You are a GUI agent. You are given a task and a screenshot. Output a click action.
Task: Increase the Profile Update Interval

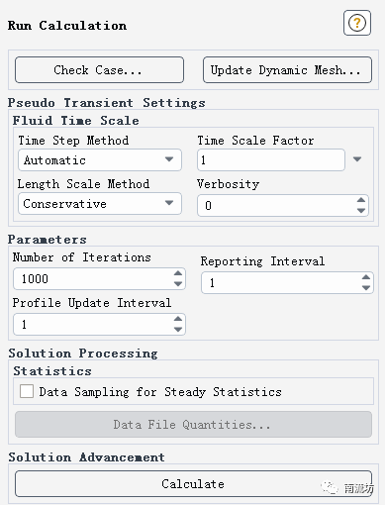click(x=178, y=319)
